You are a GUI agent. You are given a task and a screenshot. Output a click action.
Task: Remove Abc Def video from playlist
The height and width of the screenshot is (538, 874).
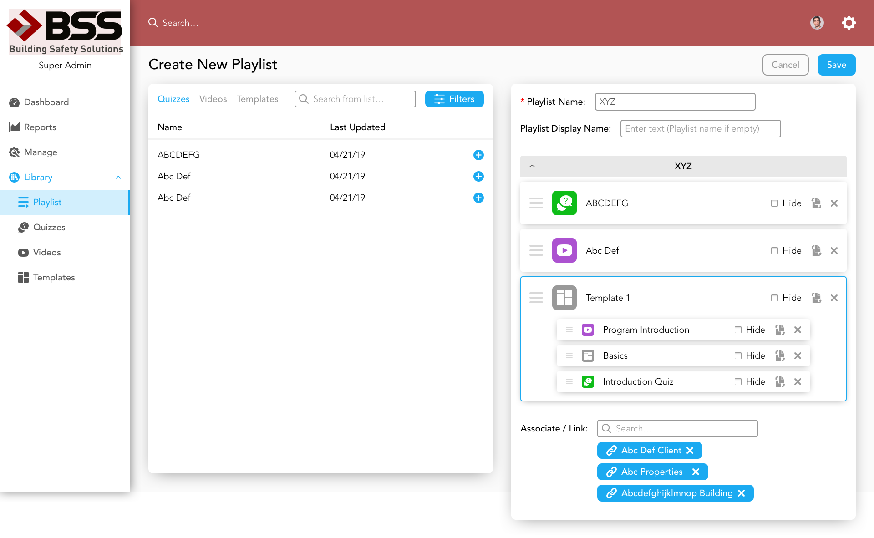coord(834,251)
